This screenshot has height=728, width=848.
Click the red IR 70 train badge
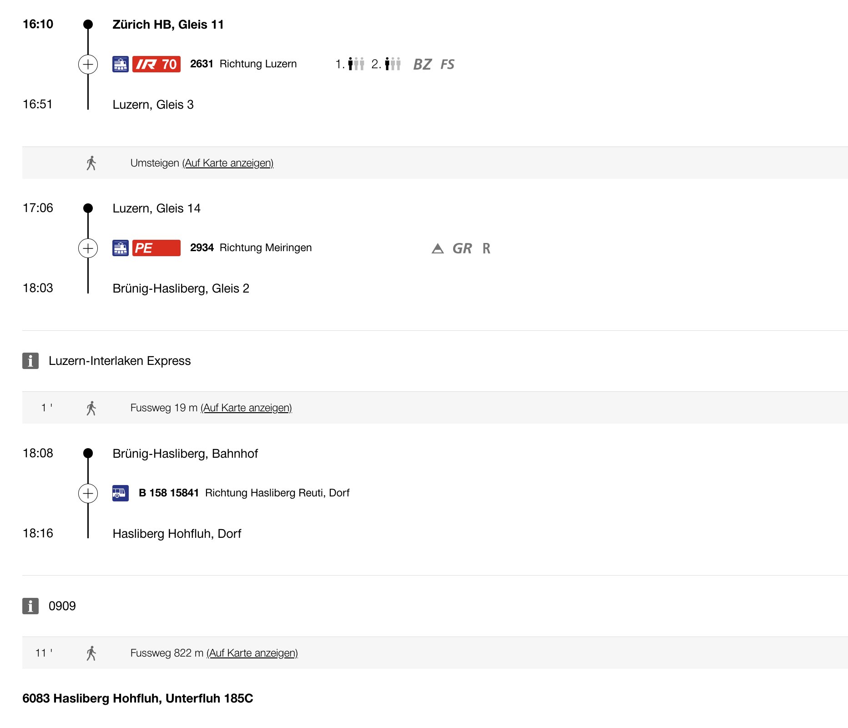156,64
